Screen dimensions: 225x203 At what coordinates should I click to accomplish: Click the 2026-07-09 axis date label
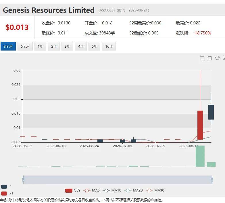tap(122, 146)
